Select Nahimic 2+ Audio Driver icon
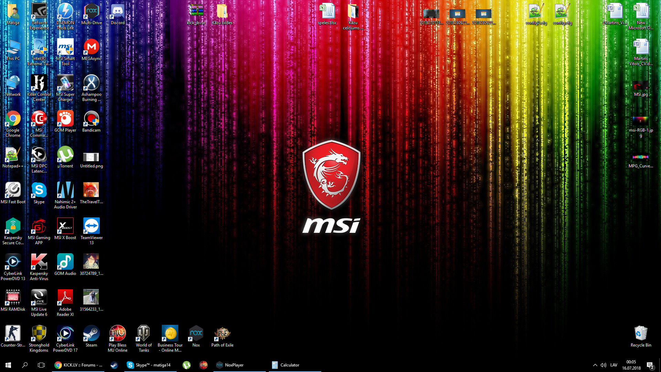This screenshot has width=661, height=372. click(x=65, y=195)
